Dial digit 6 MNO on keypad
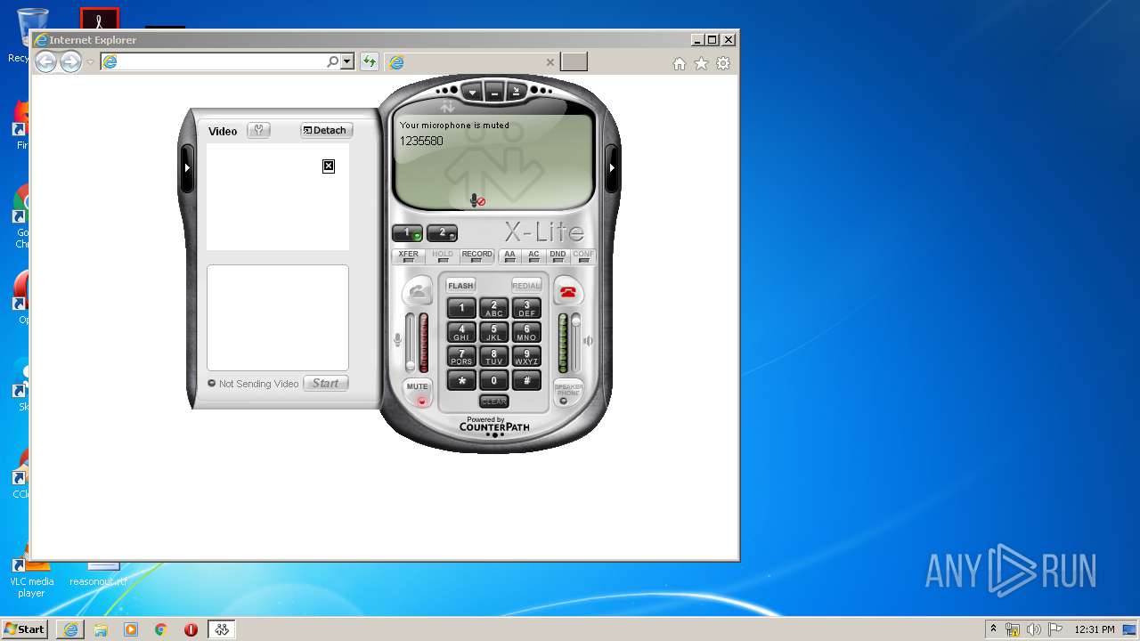Image resolution: width=1140 pixels, height=641 pixels. pos(526,333)
